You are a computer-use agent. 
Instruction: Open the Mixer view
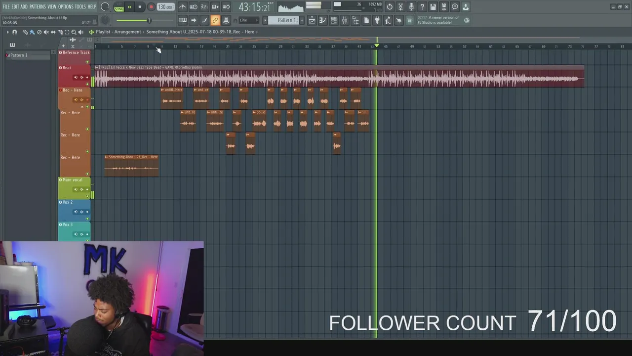[345, 20]
